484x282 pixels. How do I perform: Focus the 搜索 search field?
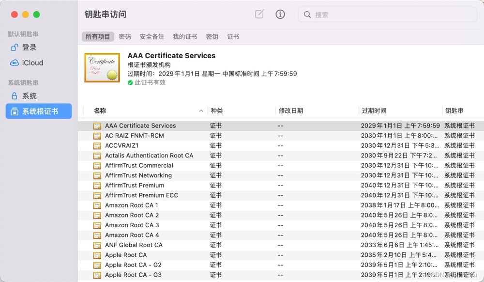coord(387,15)
